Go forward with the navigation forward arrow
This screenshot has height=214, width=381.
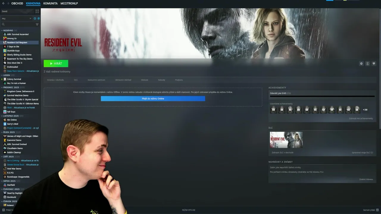(8, 4)
